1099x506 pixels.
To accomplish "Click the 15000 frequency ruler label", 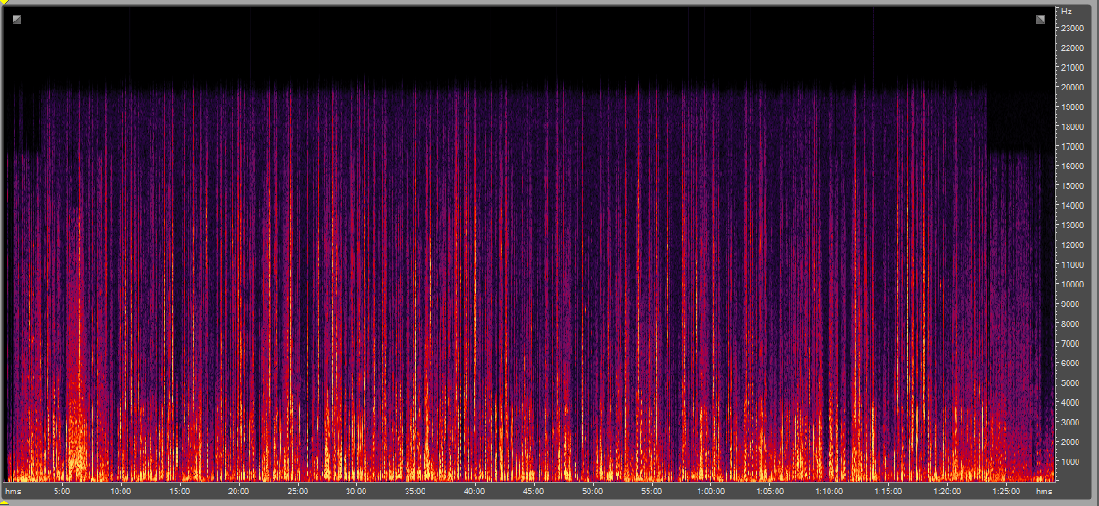I will pyautogui.click(x=1072, y=186).
